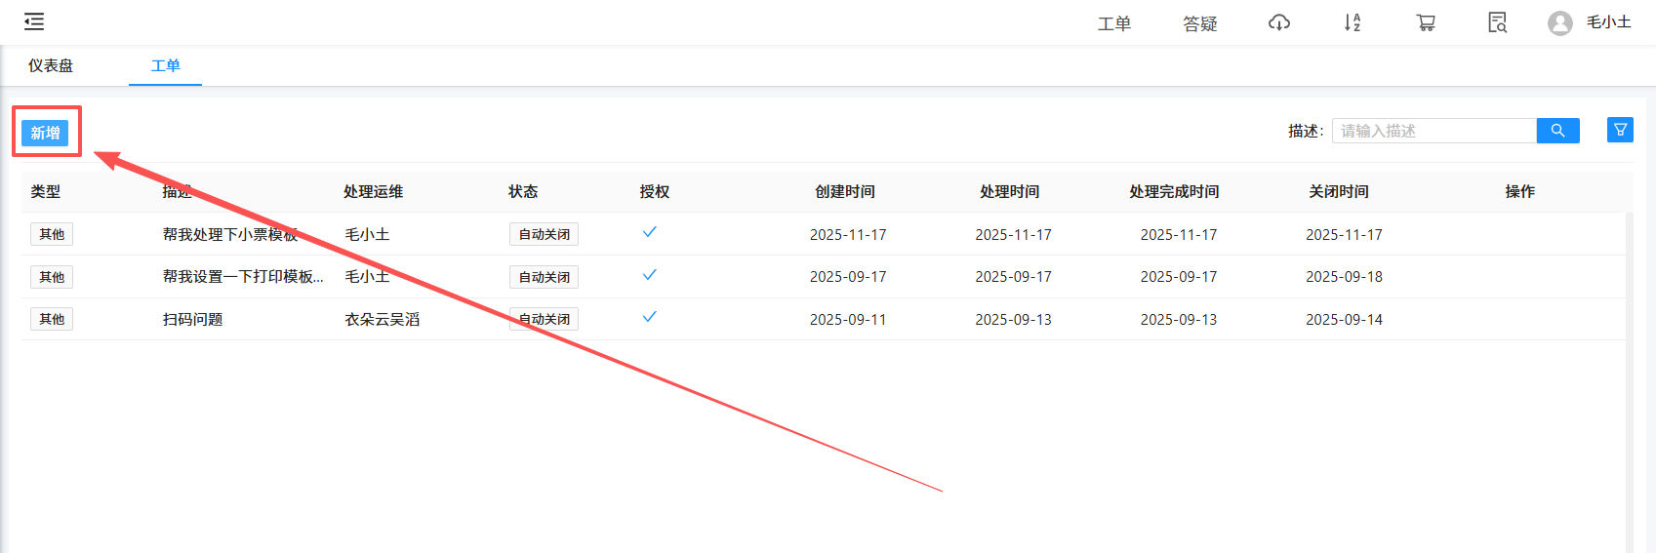Select the 工单 tab
Viewport: 1656px width, 553px height.
point(165,65)
